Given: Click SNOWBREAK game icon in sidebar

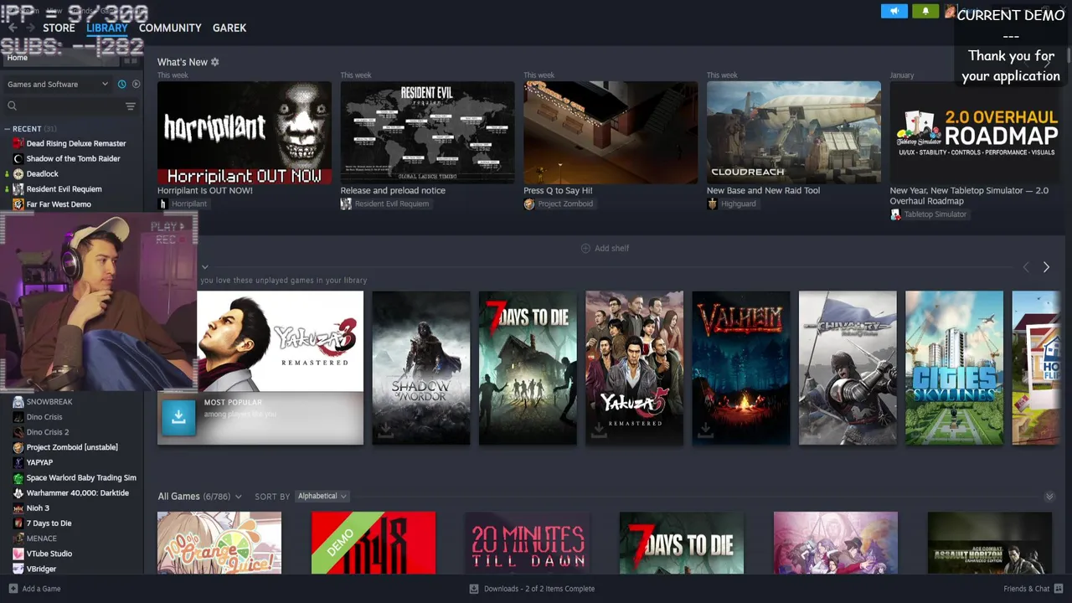Looking at the screenshot, I should (18, 401).
